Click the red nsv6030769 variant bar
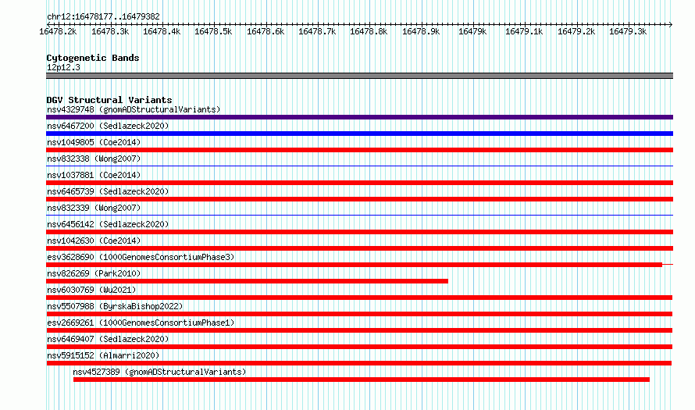Screen dimensions: 695x410 (x=359, y=298)
